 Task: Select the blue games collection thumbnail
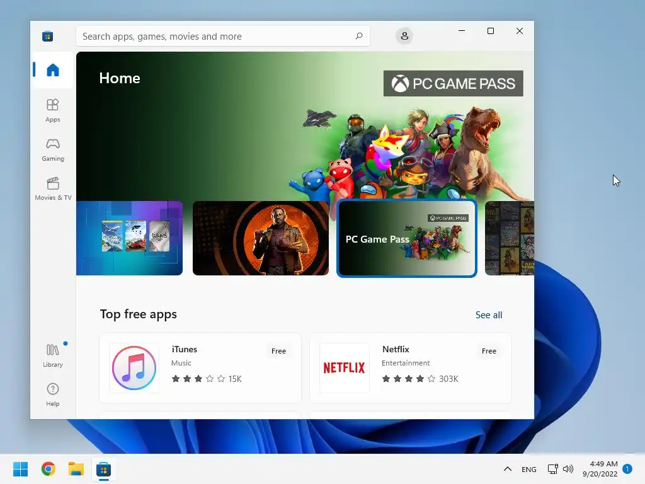click(x=129, y=238)
